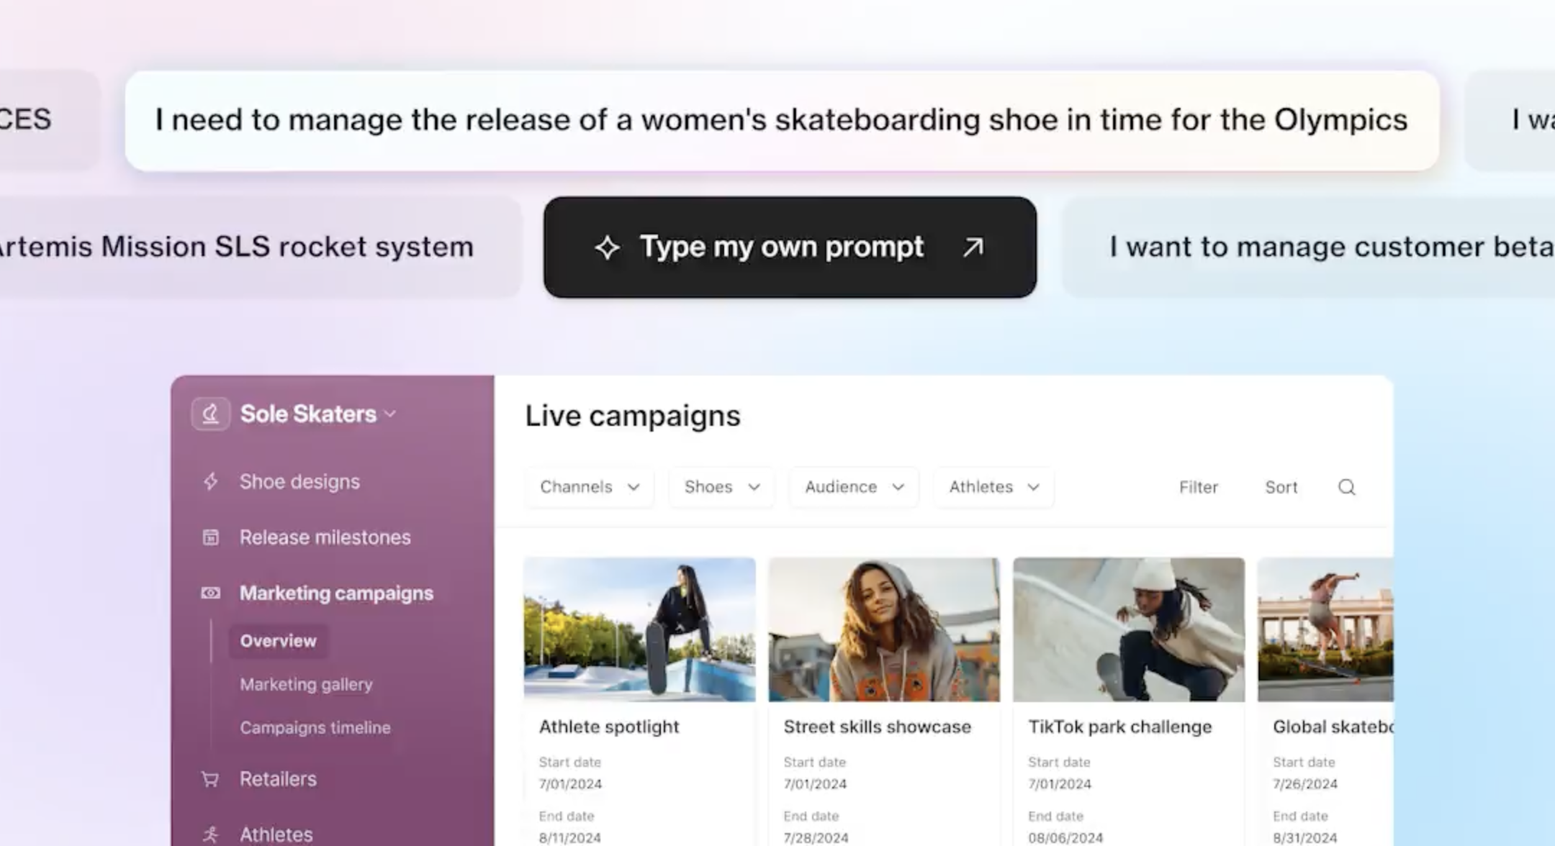1555x846 pixels.
Task: Click the Sort button
Action: click(1281, 488)
